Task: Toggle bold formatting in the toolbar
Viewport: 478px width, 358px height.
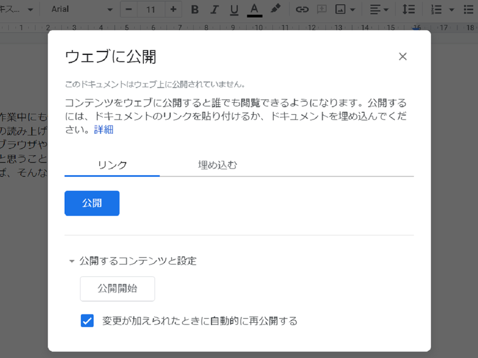Action: click(194, 9)
